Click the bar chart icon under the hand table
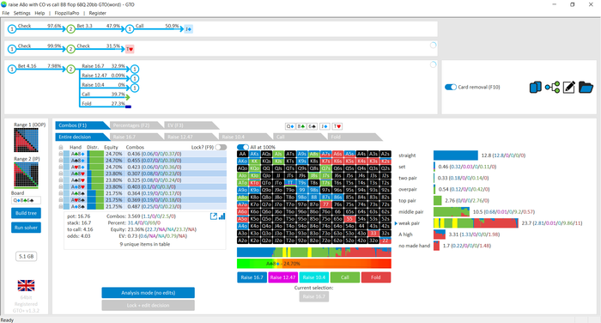 222,216
